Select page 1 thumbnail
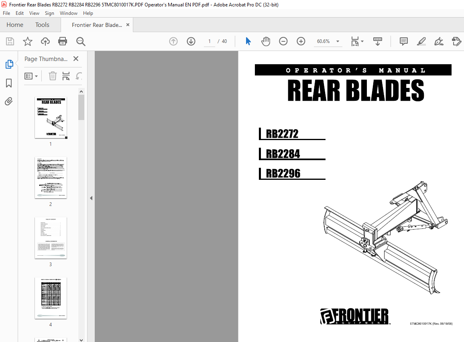The image size is (464, 342). click(x=51, y=118)
